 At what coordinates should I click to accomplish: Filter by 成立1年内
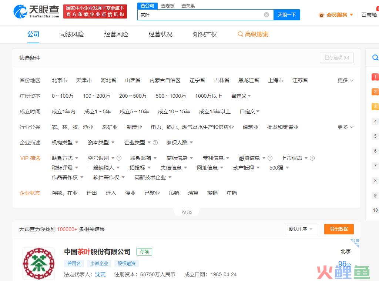(x=64, y=111)
